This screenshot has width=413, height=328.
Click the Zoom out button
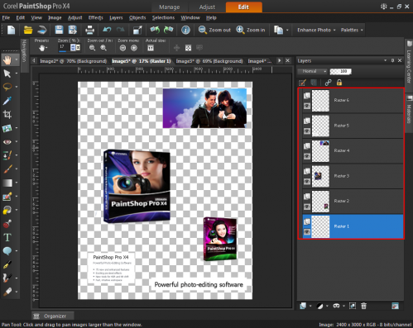[214, 30]
